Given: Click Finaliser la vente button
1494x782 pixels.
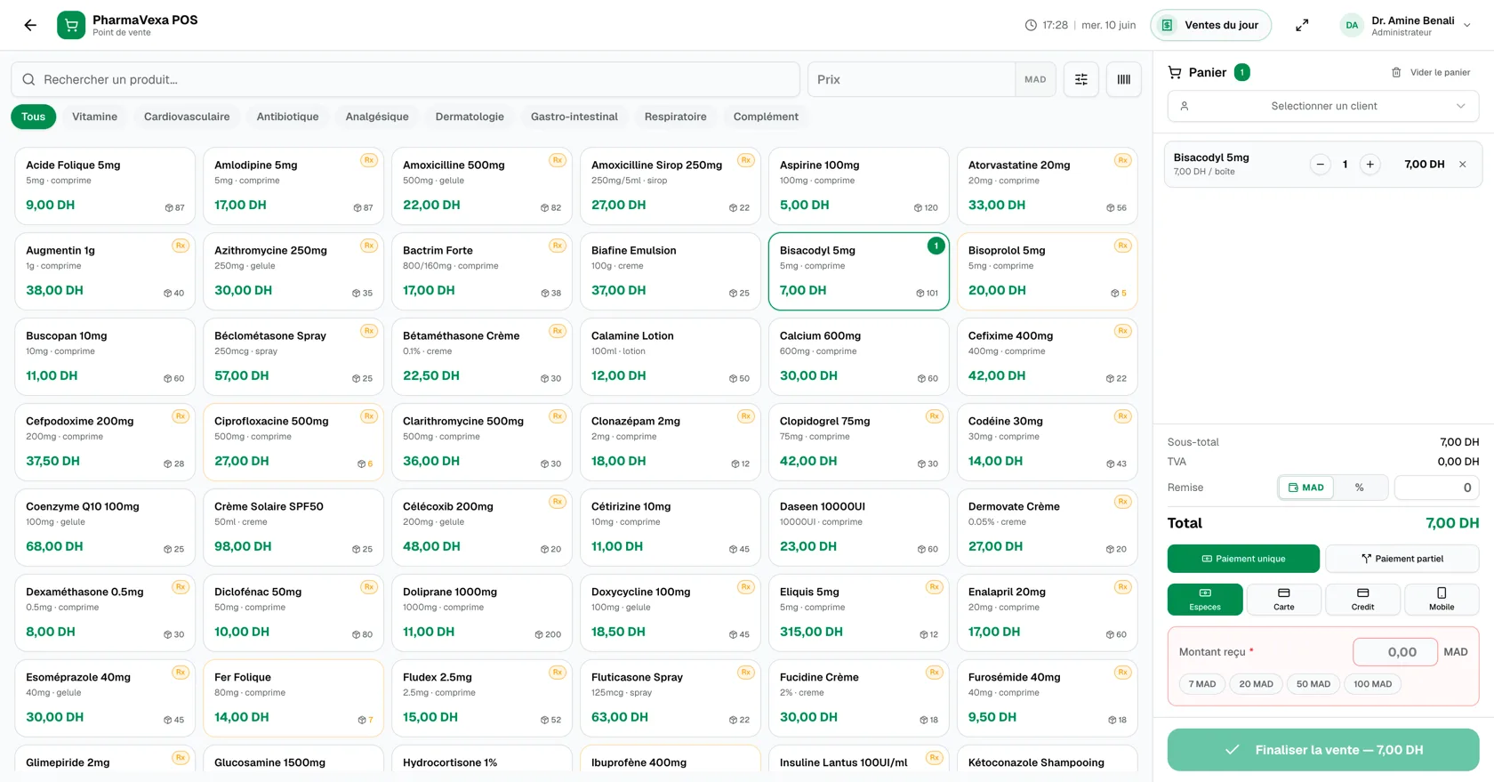Looking at the screenshot, I should (x=1323, y=750).
